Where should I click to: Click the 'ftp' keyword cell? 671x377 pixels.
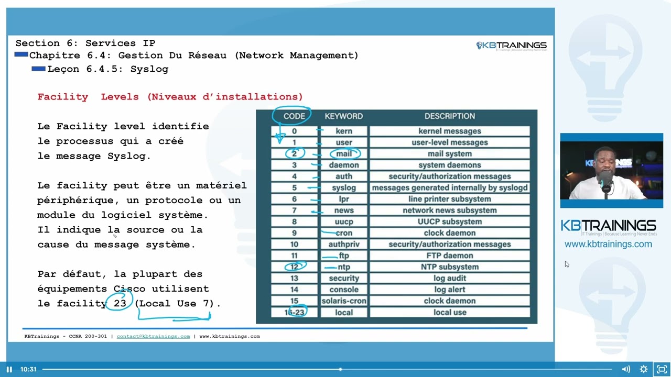[344, 256]
